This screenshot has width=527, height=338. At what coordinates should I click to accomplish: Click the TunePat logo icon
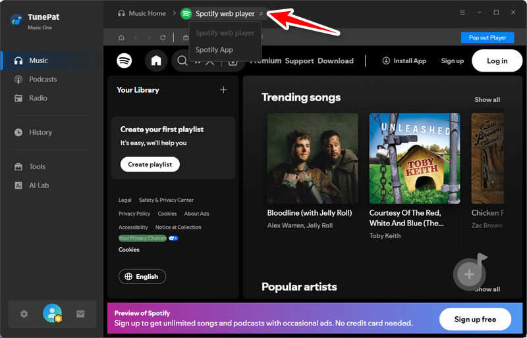(x=16, y=20)
